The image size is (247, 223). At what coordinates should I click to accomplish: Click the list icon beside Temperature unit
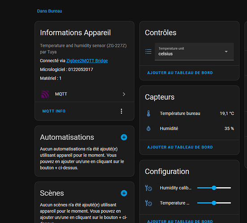coord(149,51)
